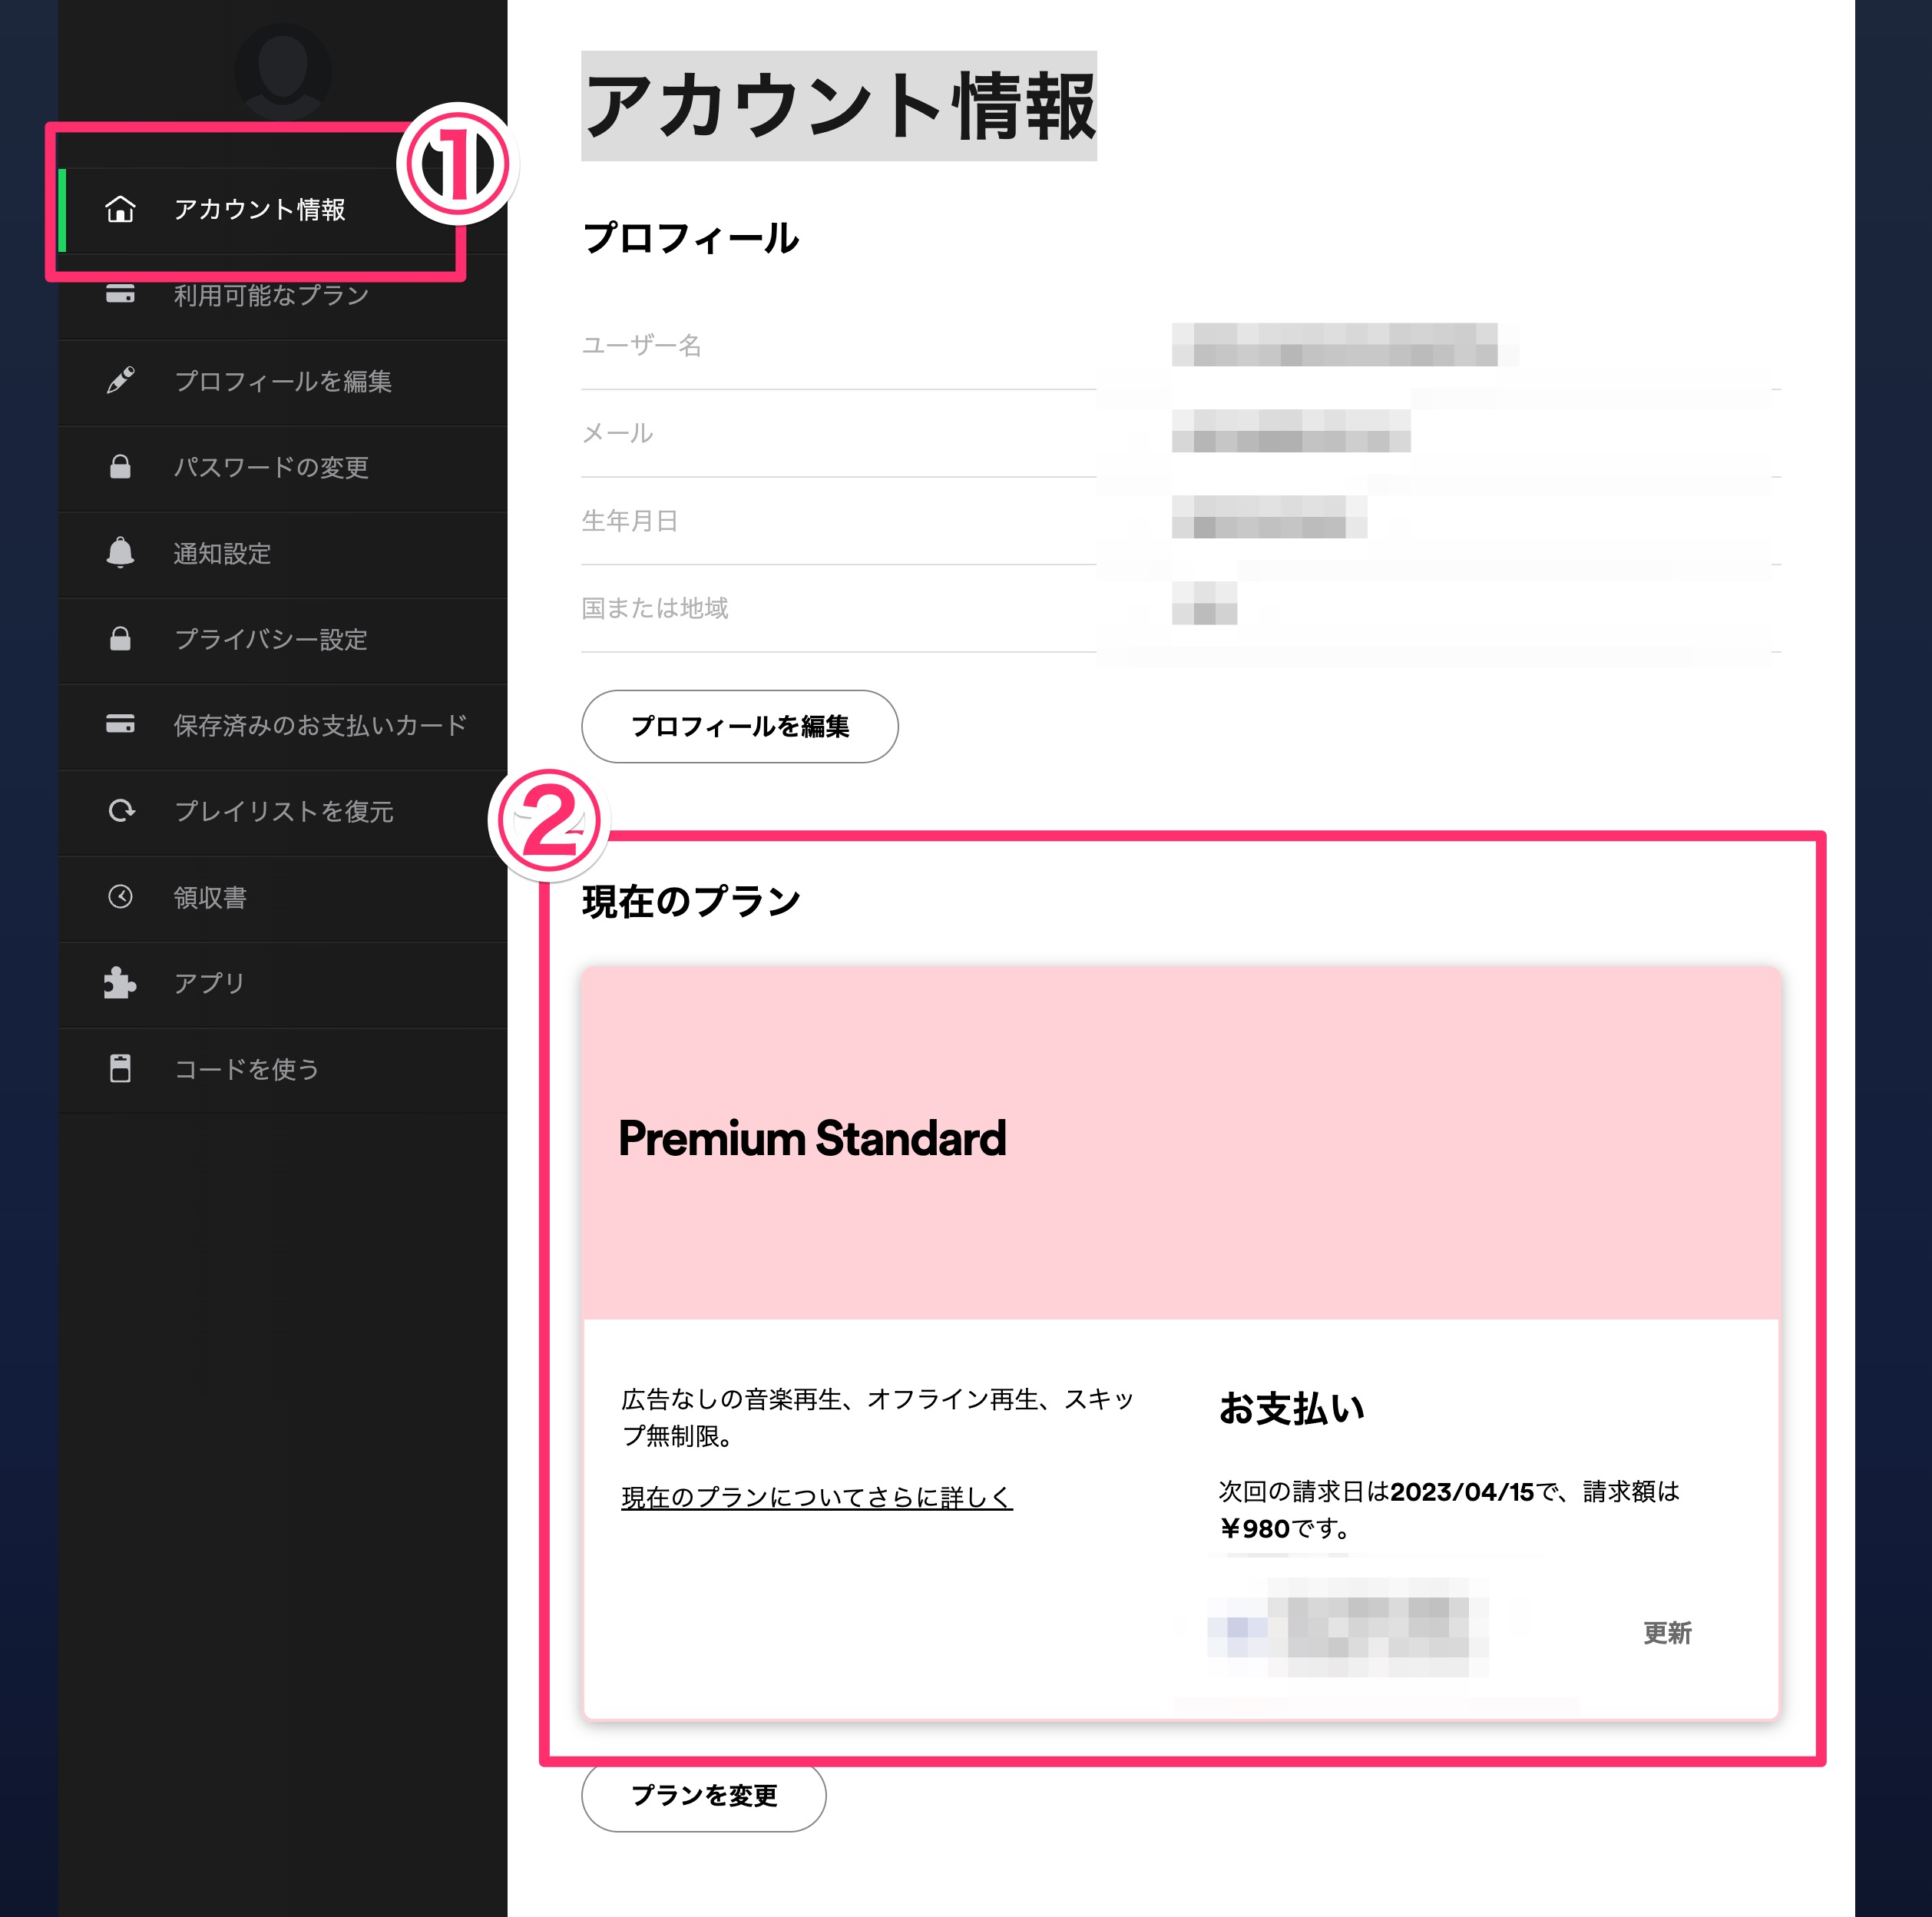
Task: Click the home icon beside アカウント情報
Action: point(120,209)
